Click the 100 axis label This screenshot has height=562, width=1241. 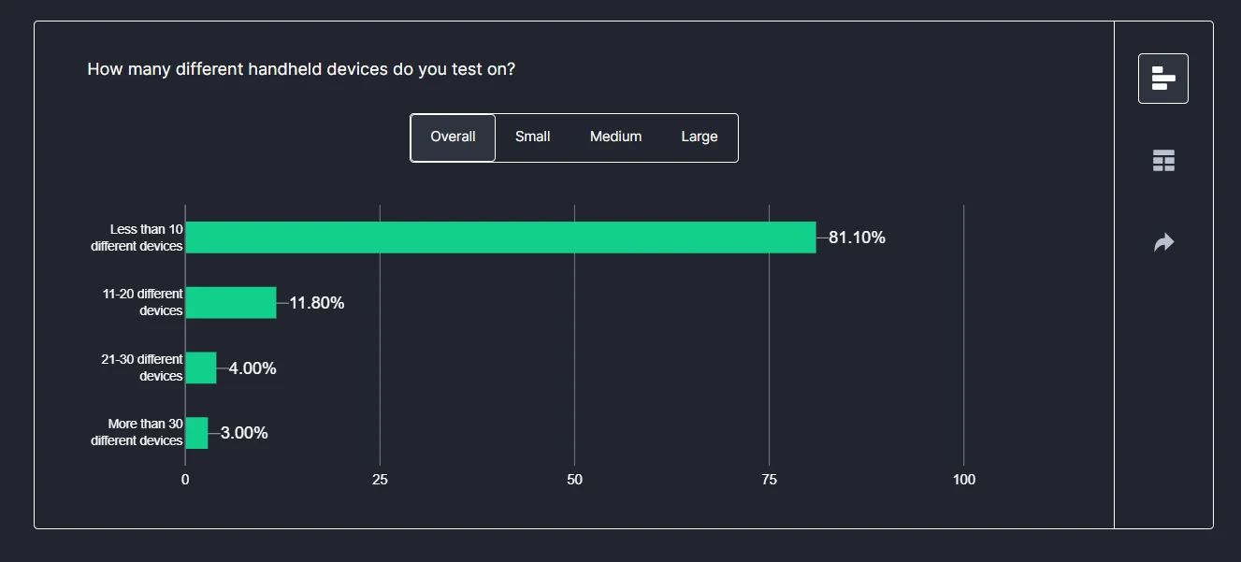[964, 479]
